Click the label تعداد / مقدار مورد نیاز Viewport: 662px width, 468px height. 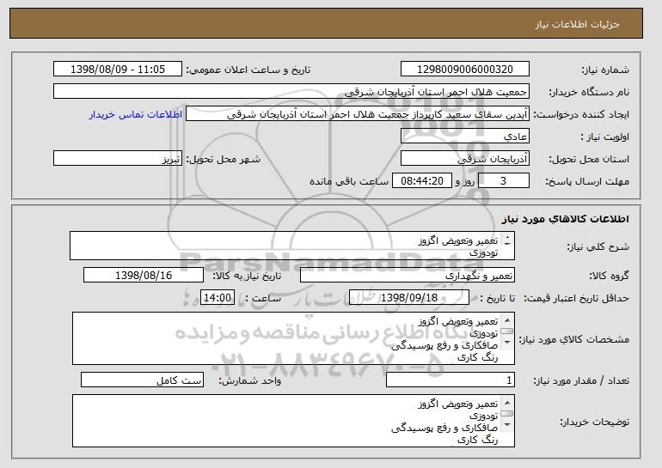pos(581,381)
